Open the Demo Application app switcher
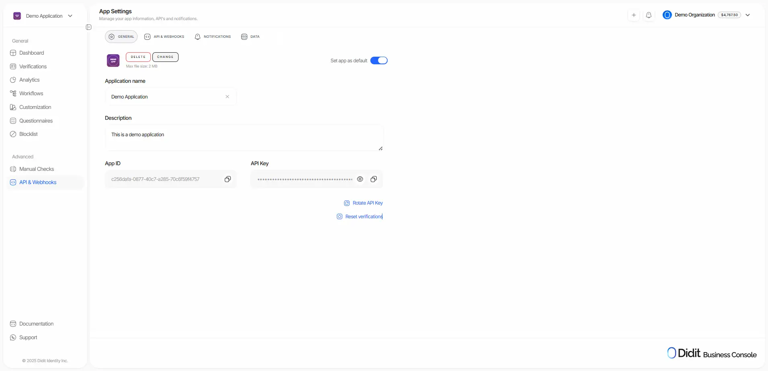Screen dimensions: 768x371 (43, 16)
